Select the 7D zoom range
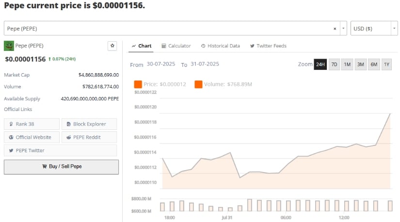Viewport: 400px width, 222px height. click(x=334, y=64)
